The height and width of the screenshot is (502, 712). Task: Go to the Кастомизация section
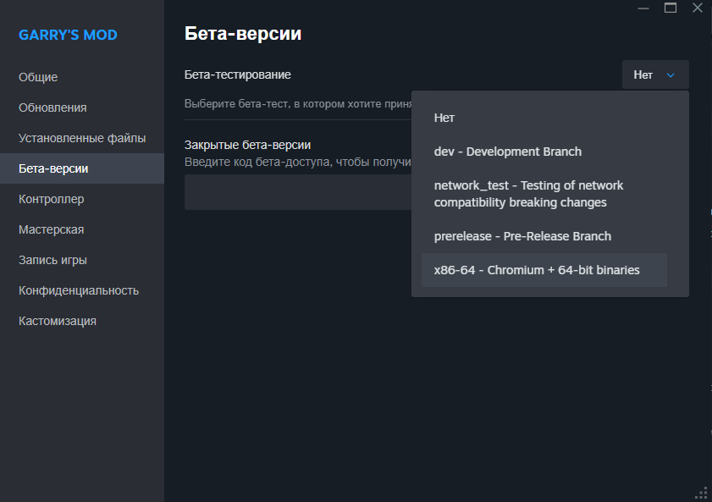tap(58, 321)
